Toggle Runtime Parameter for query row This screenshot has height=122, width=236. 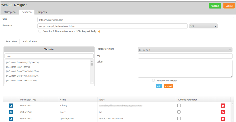click(x=179, y=112)
